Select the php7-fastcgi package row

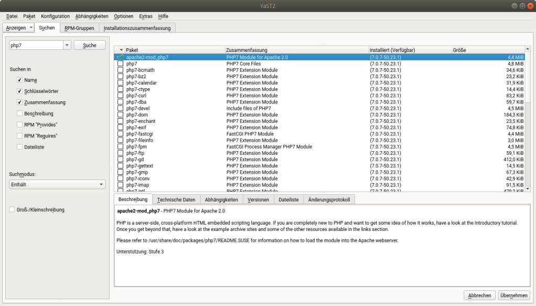319,134
